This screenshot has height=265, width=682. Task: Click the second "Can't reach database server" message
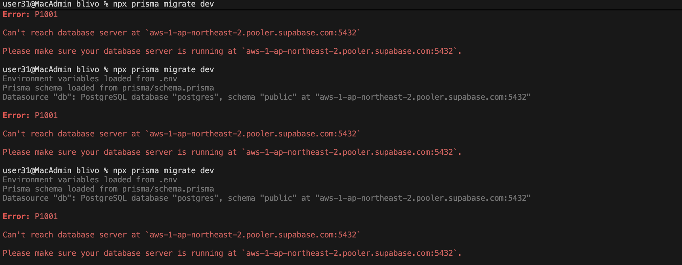pyautogui.click(x=181, y=134)
